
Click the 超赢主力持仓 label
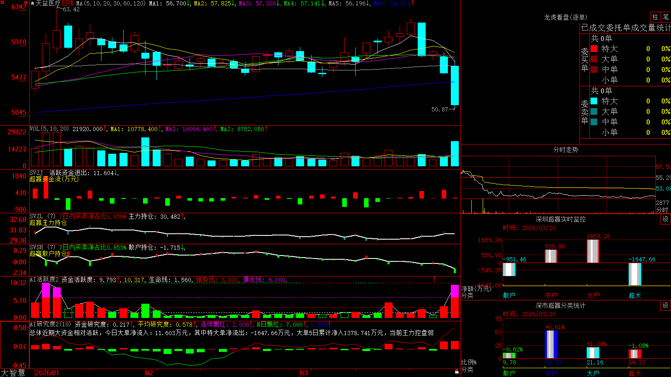(48, 223)
